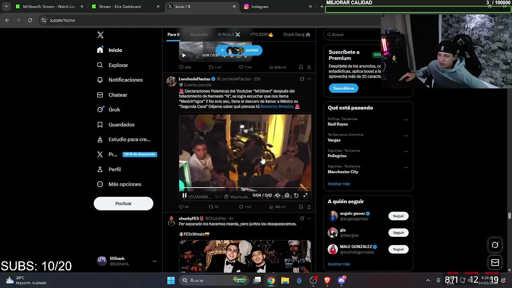The width and height of the screenshot is (512, 288).
Task: Open File Explorer from the taskbar
Action: tap(285, 280)
